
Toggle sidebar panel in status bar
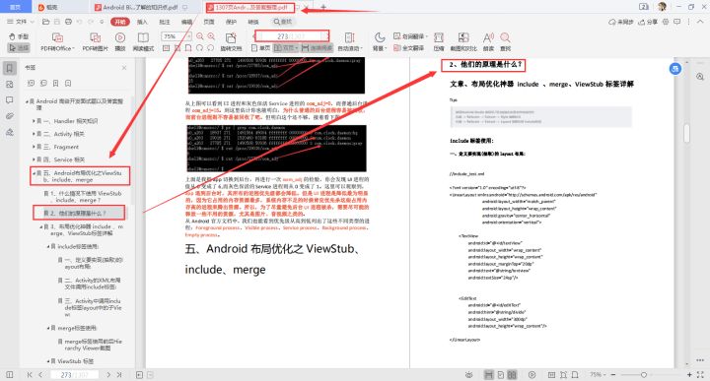pos(10,375)
